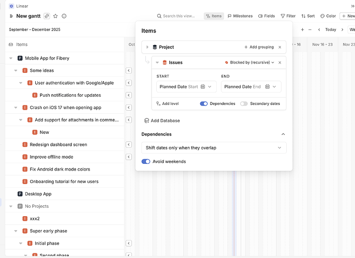Image resolution: width=355 pixels, height=258 pixels.
Task: Click Add level button
Action: tap(167, 103)
